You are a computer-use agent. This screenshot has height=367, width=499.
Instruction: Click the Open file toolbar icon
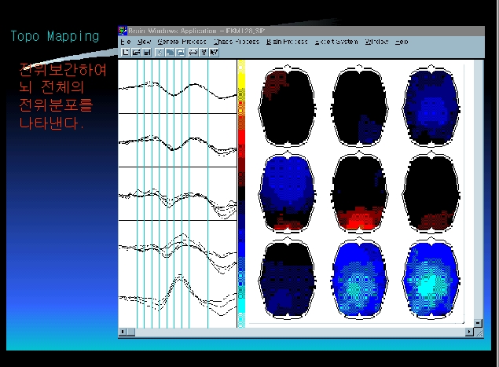tap(136, 52)
